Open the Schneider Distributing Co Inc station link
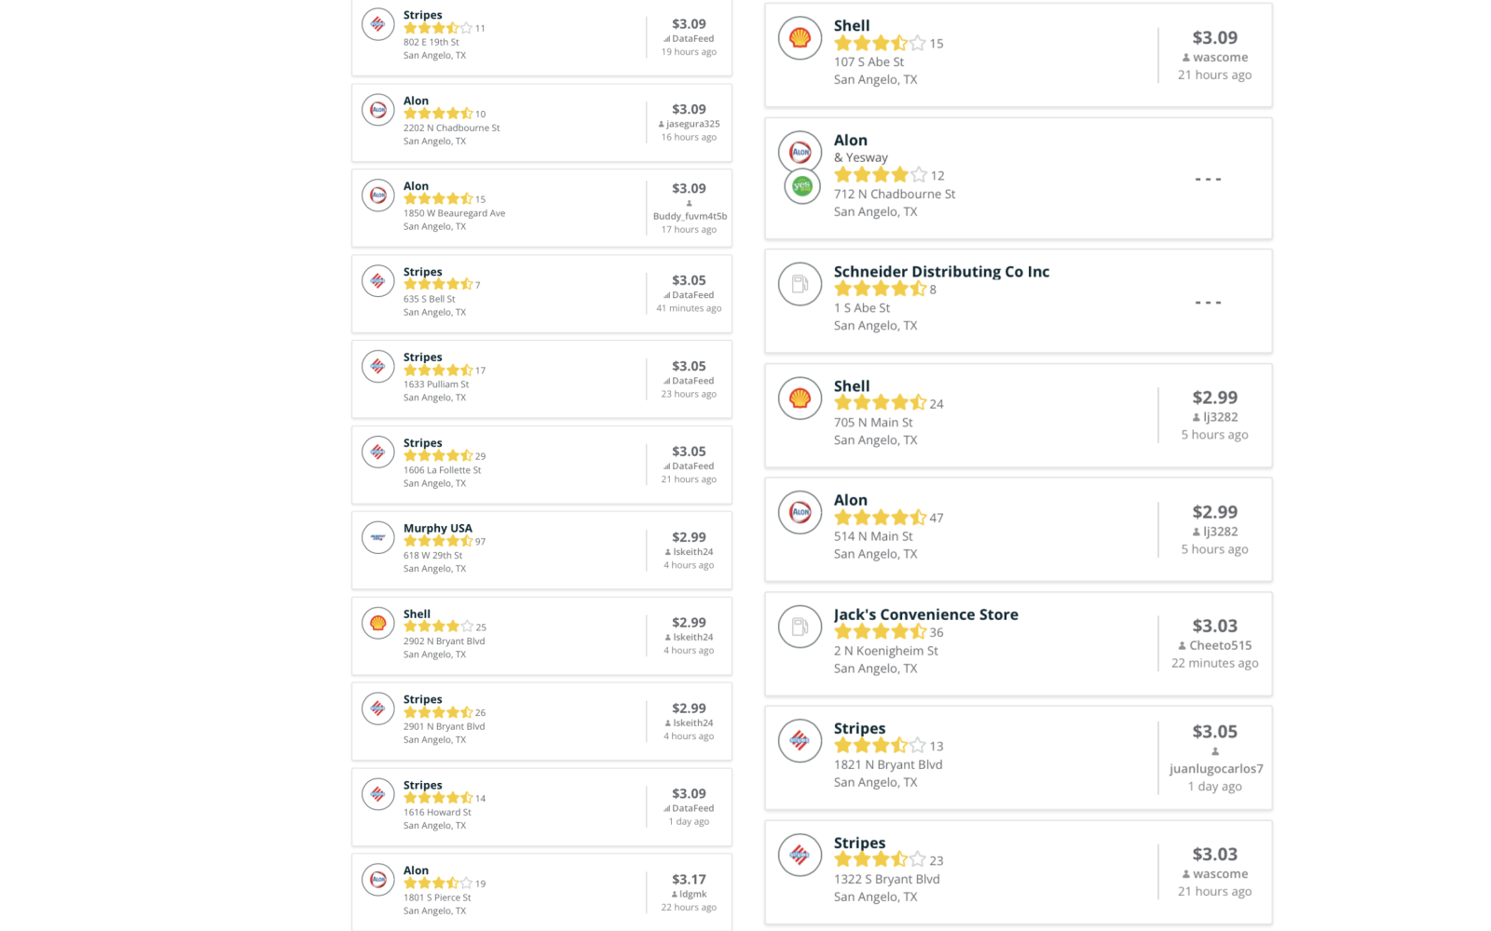 pos(941,272)
